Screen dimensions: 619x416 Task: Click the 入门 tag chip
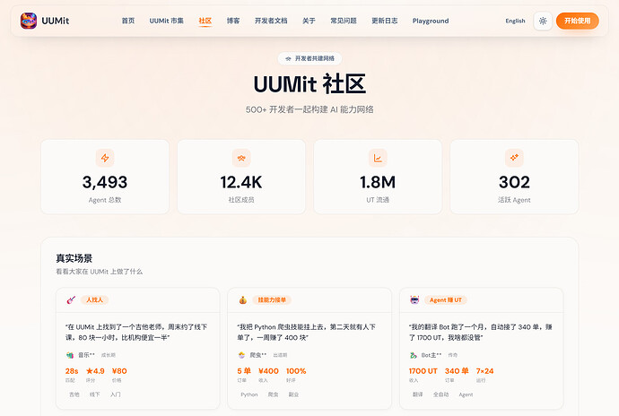pyautogui.click(x=115, y=394)
